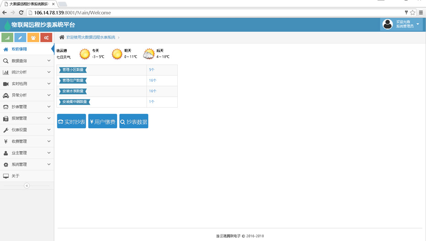Reload the page with the refresh icon
This screenshot has height=241, width=426.
tap(21, 13)
